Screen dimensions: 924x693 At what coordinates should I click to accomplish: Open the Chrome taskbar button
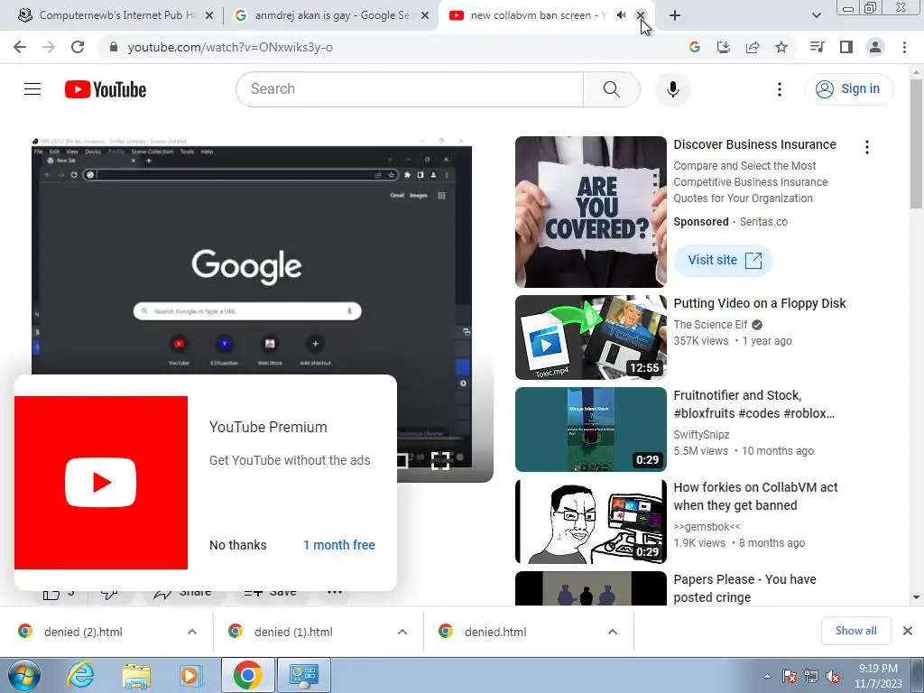click(x=247, y=675)
